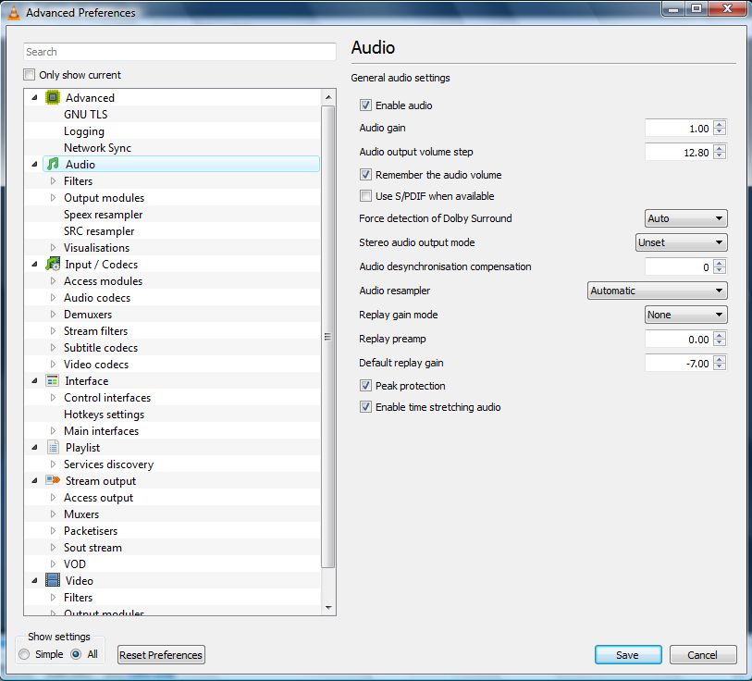Image resolution: width=752 pixels, height=681 pixels.
Task: Toggle the Only show current checkbox
Action: tap(30, 75)
